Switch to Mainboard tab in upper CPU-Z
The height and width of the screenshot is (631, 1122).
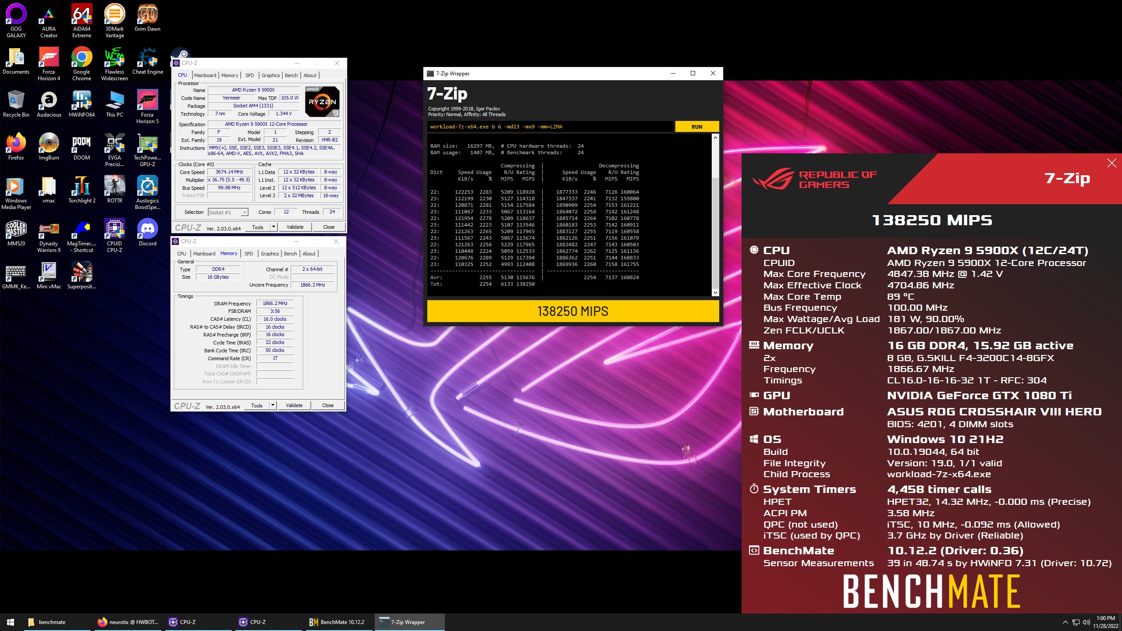205,75
